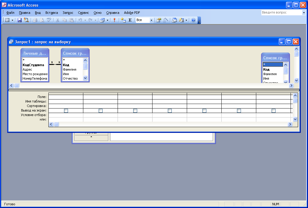The height and width of the screenshot is (208, 308).
Task: Run the query with the exclamation icon
Action: point(115,20)
